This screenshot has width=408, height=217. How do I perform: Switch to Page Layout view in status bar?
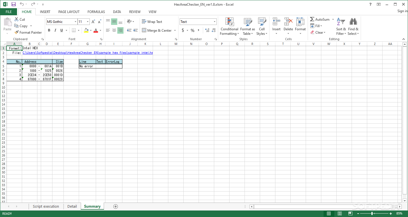tap(339, 214)
